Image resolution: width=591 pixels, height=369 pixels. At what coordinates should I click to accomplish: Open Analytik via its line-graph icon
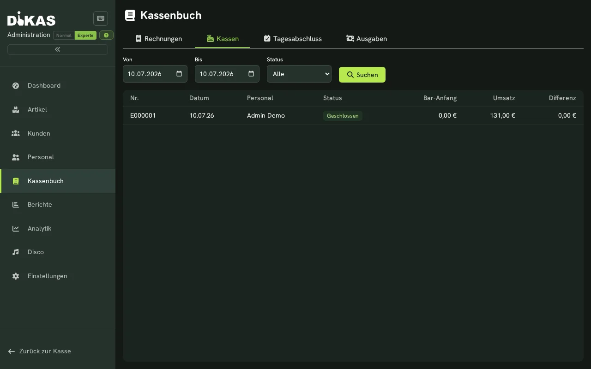[x=16, y=228]
